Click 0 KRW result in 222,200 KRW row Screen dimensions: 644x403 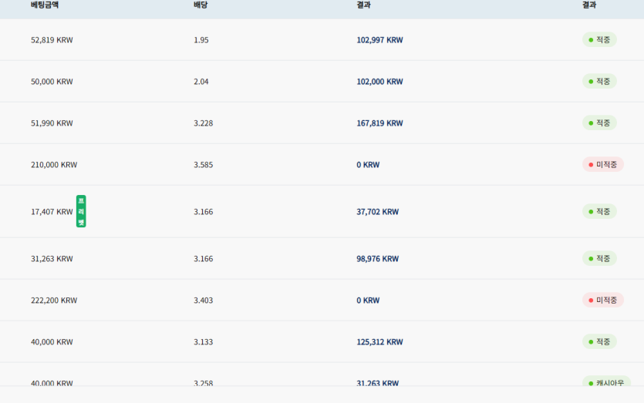point(368,301)
